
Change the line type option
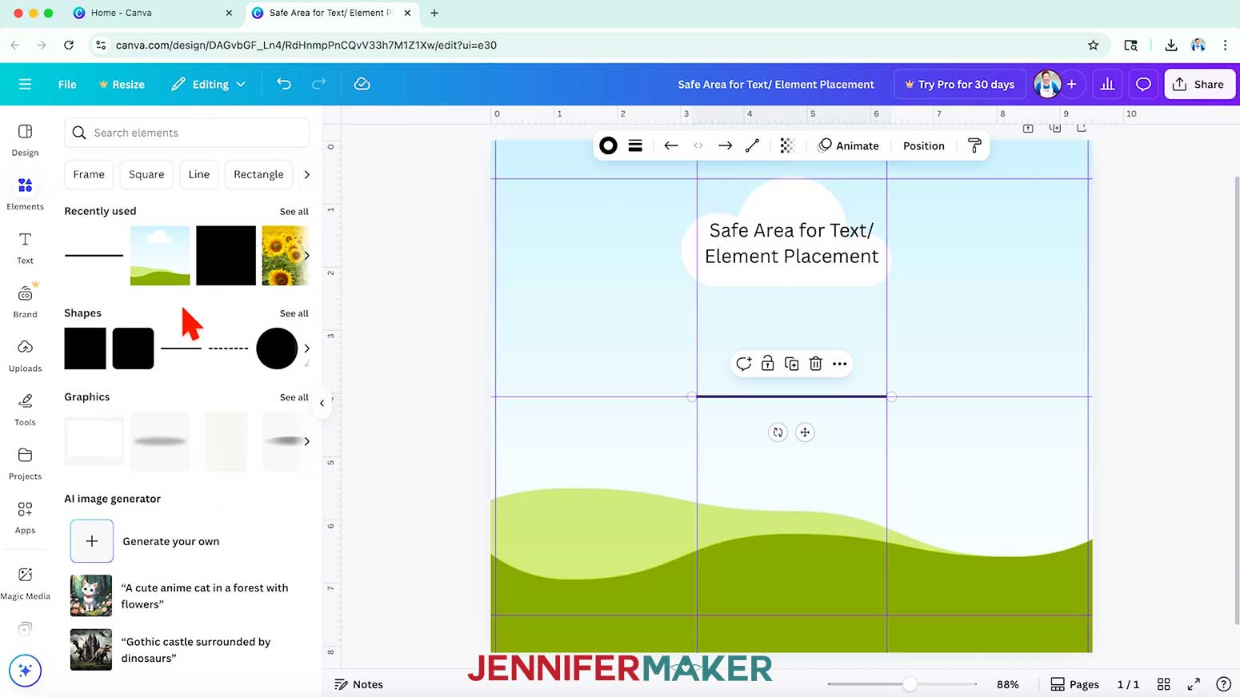point(752,145)
